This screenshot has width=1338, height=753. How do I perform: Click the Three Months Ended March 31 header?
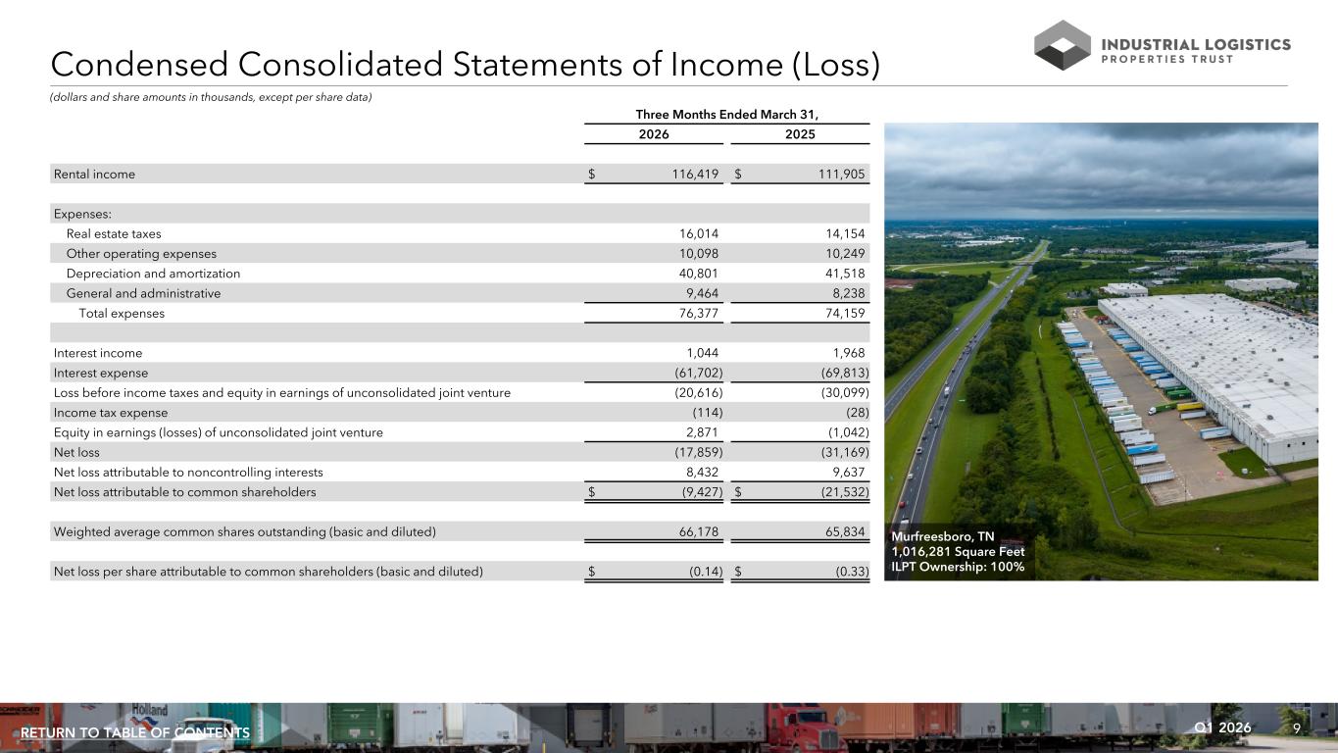click(726, 114)
